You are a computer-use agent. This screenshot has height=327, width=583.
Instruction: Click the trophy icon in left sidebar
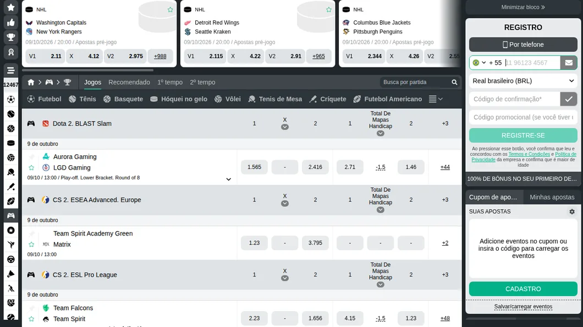(x=11, y=37)
